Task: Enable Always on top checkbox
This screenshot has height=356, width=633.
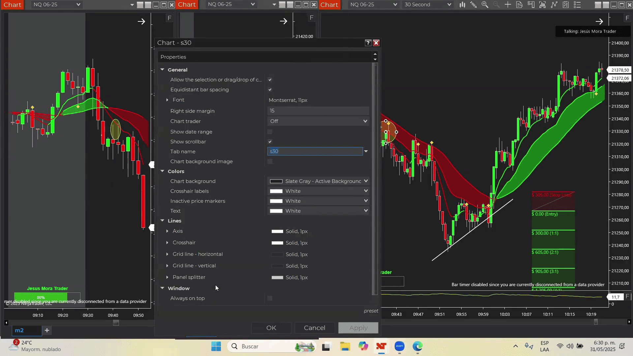Action: click(270, 298)
